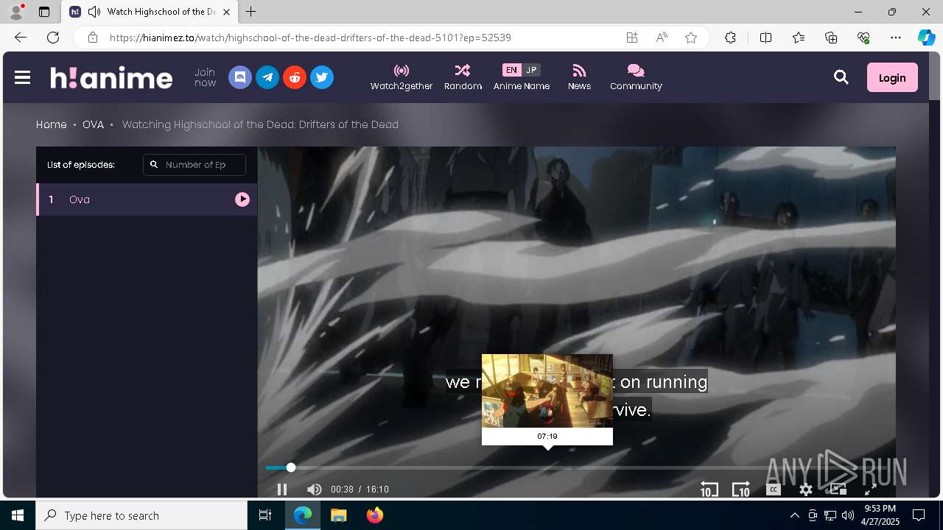The image size is (943, 530).
Task: Open Browser essentials
Action: tap(863, 38)
